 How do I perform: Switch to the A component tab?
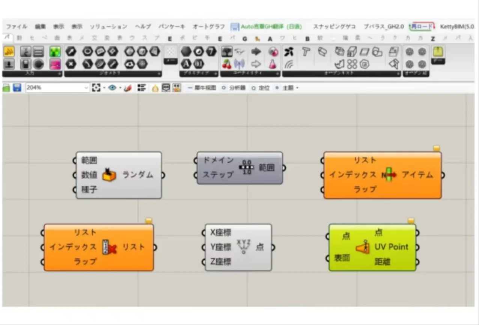pyautogui.click(x=270, y=38)
